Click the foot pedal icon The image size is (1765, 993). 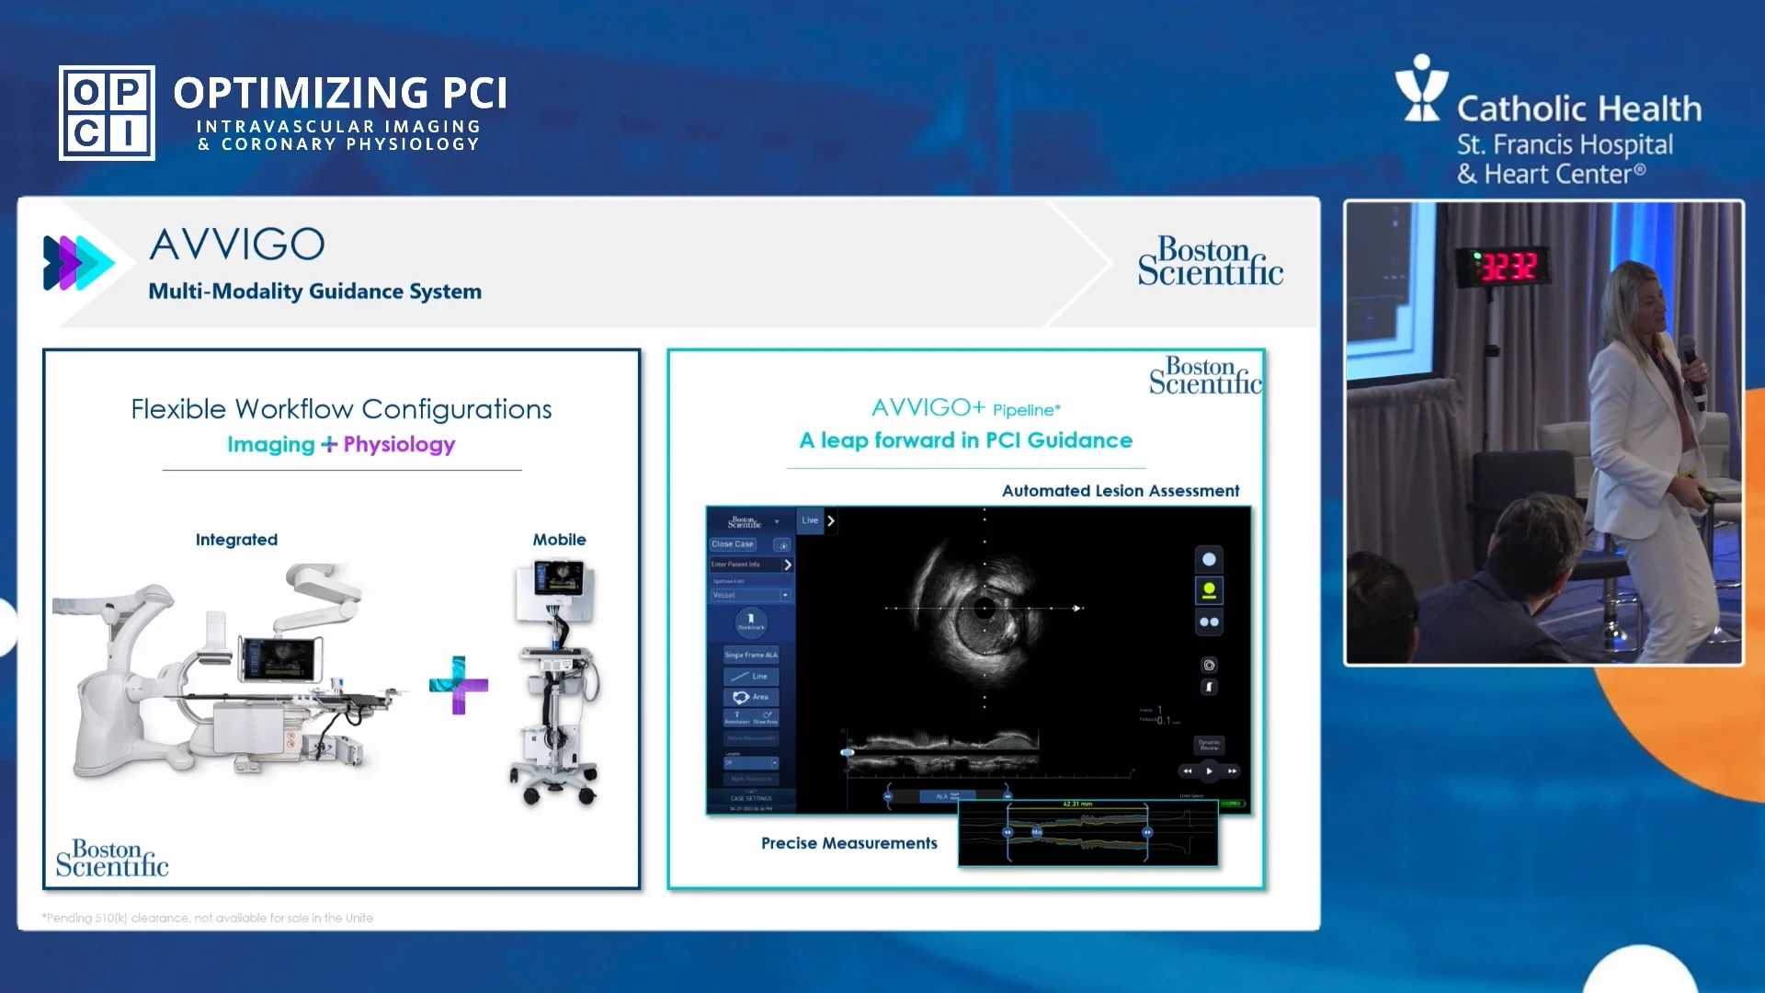coord(1210,686)
